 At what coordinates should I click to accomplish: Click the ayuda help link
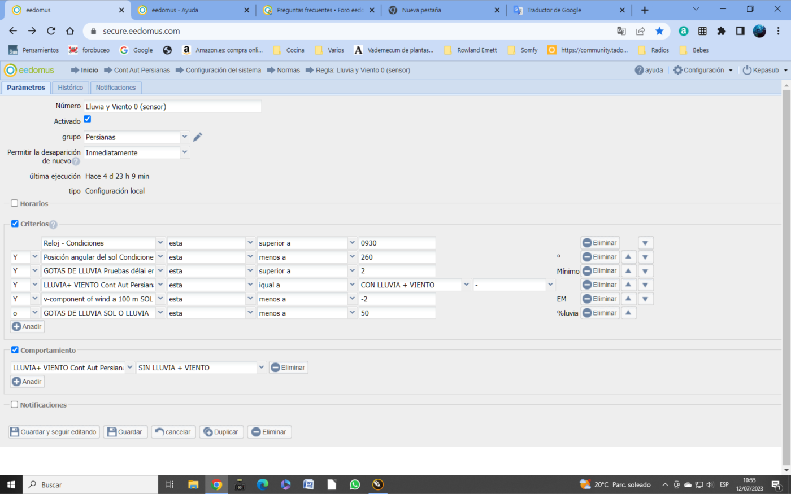coord(649,70)
